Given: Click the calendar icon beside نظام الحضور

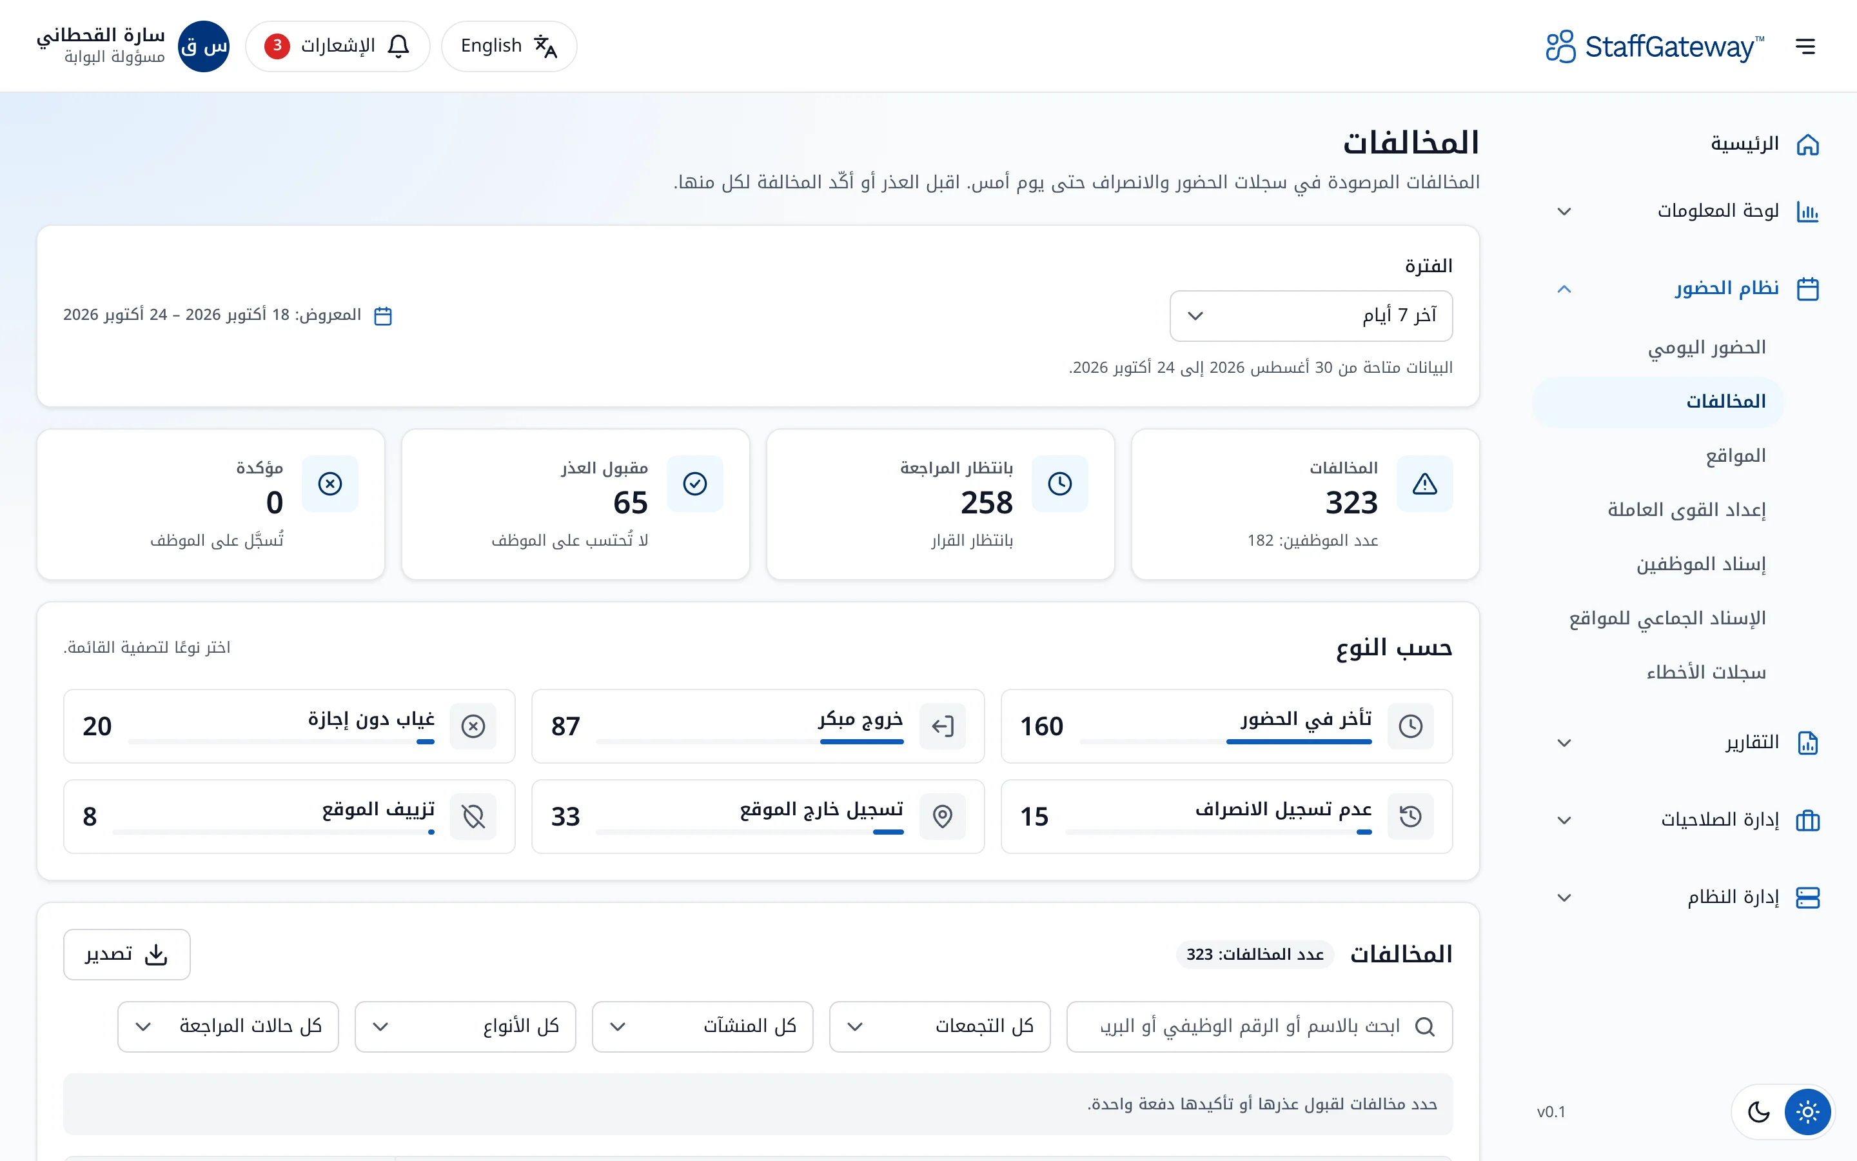Looking at the screenshot, I should click(1807, 289).
